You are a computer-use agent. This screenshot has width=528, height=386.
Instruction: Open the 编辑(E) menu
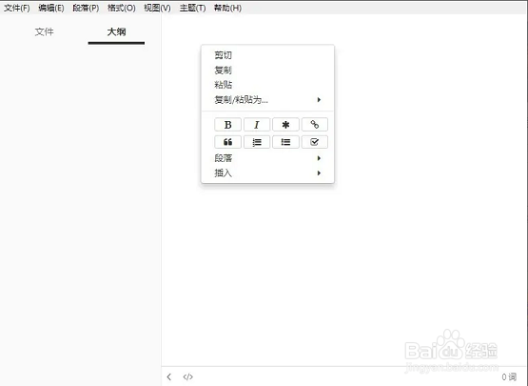[x=50, y=8]
